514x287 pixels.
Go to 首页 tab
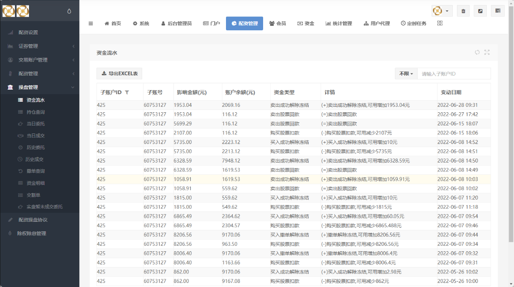pyautogui.click(x=113, y=23)
